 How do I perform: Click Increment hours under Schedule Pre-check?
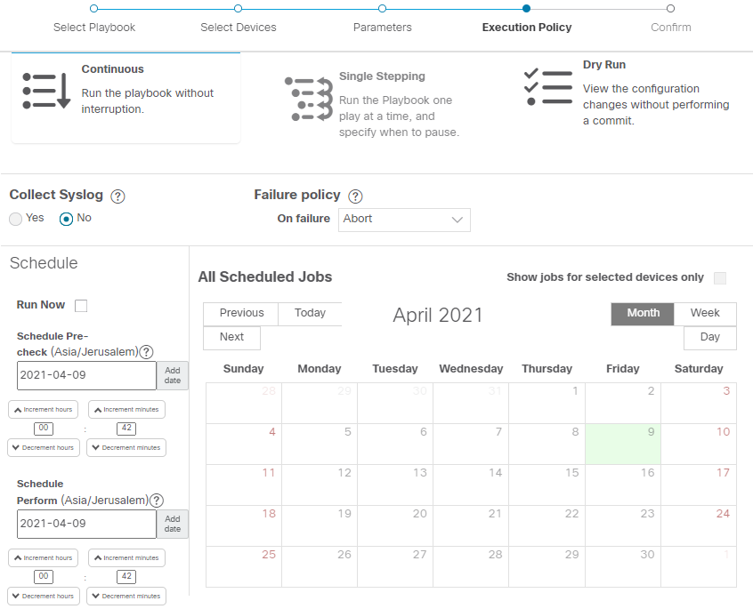click(x=43, y=409)
